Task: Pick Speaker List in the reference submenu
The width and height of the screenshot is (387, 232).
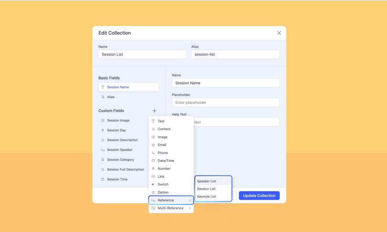Action: (213, 181)
